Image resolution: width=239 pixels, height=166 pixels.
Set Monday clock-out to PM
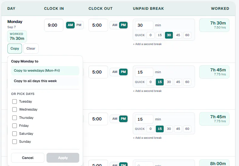click(123, 25)
